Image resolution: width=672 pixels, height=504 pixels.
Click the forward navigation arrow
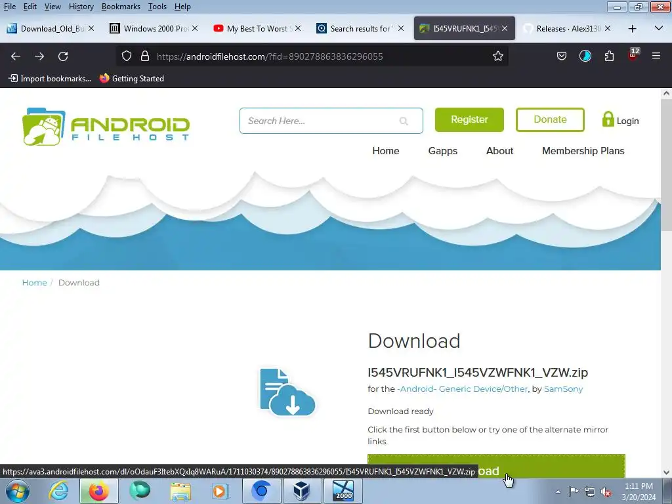[39, 56]
